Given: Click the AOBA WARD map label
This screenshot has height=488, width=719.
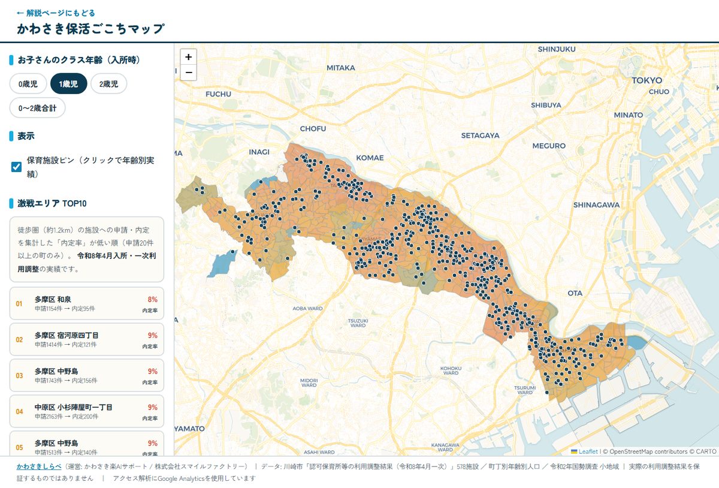Looking at the screenshot, I should click(308, 308).
